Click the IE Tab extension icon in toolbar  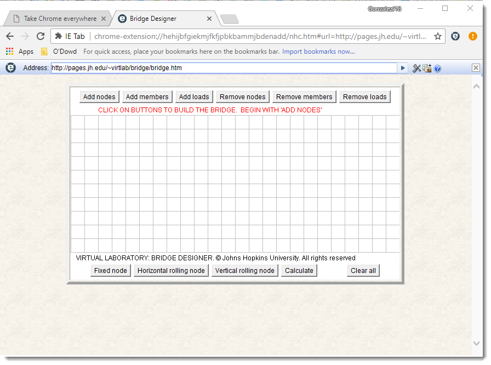click(455, 36)
